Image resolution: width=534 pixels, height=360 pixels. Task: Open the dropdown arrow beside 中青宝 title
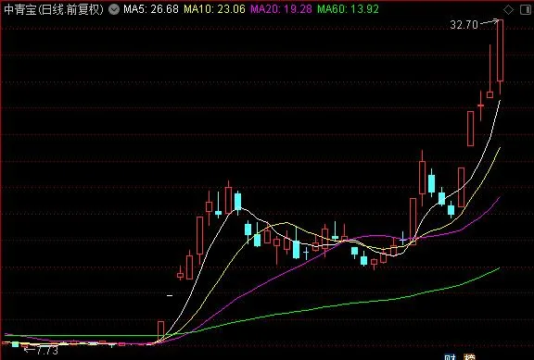[114, 9]
